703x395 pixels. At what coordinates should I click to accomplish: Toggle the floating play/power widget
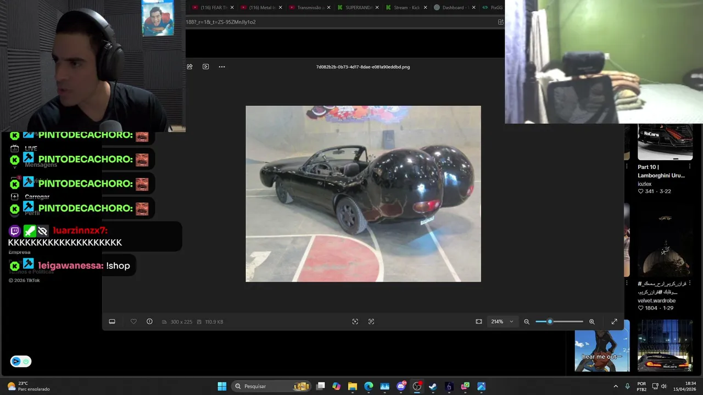click(x=21, y=362)
